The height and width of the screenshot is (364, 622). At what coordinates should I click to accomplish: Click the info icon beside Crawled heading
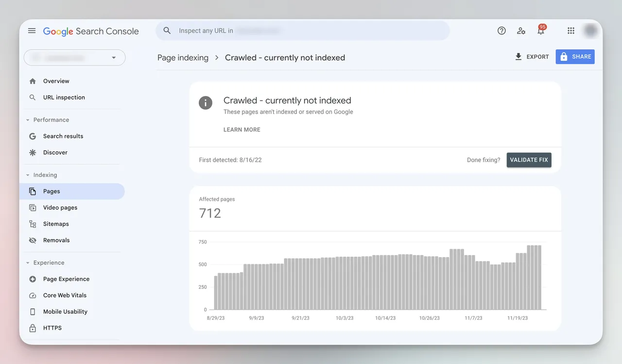point(206,103)
